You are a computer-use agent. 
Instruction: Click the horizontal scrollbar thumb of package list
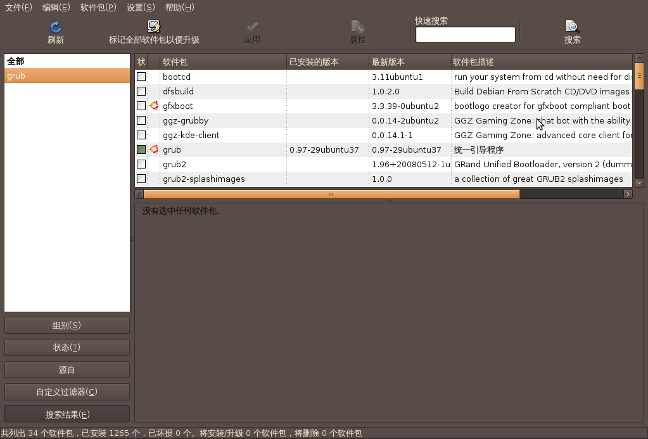point(331,194)
